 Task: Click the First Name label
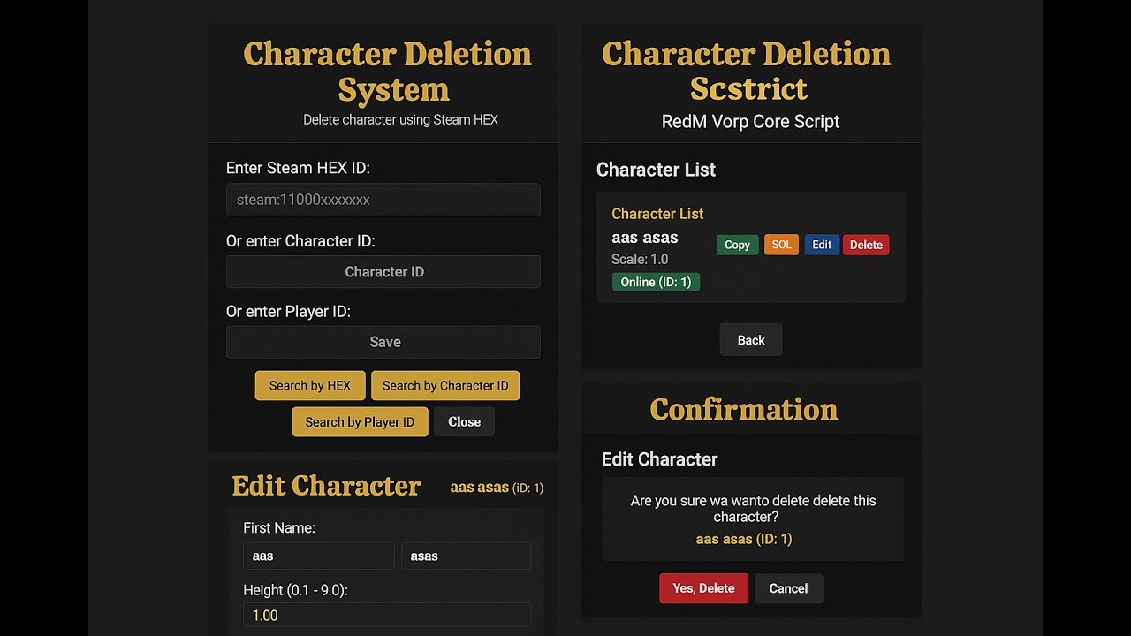pyautogui.click(x=279, y=528)
